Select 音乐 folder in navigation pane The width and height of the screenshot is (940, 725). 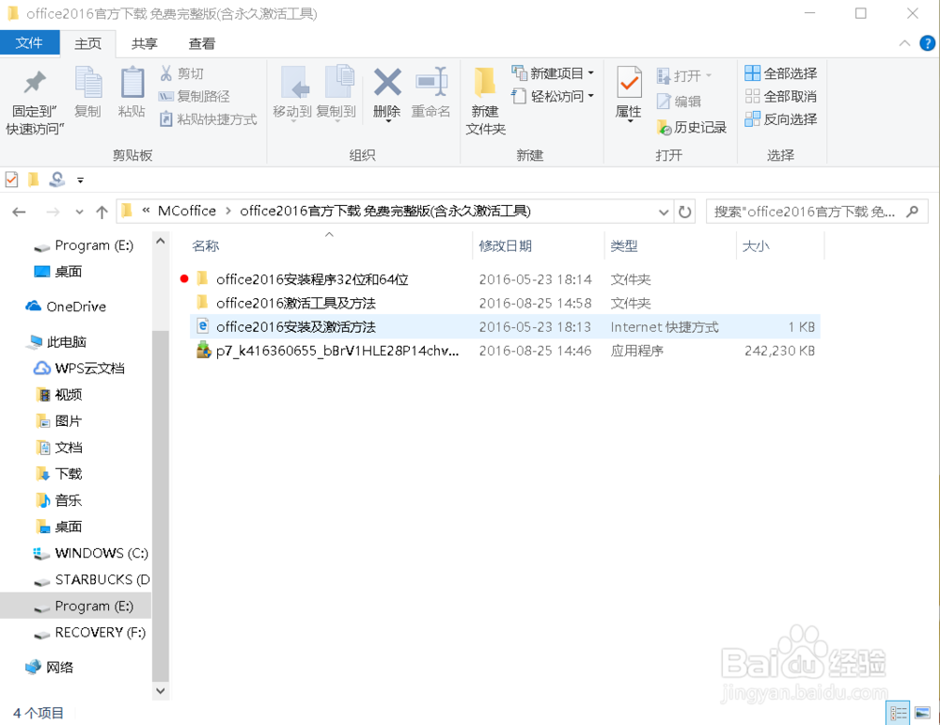[x=59, y=500]
